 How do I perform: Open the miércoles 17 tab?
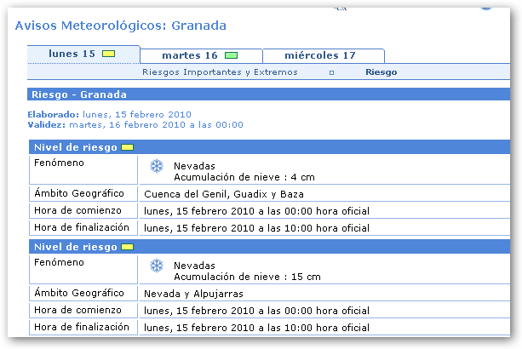pyautogui.click(x=320, y=56)
